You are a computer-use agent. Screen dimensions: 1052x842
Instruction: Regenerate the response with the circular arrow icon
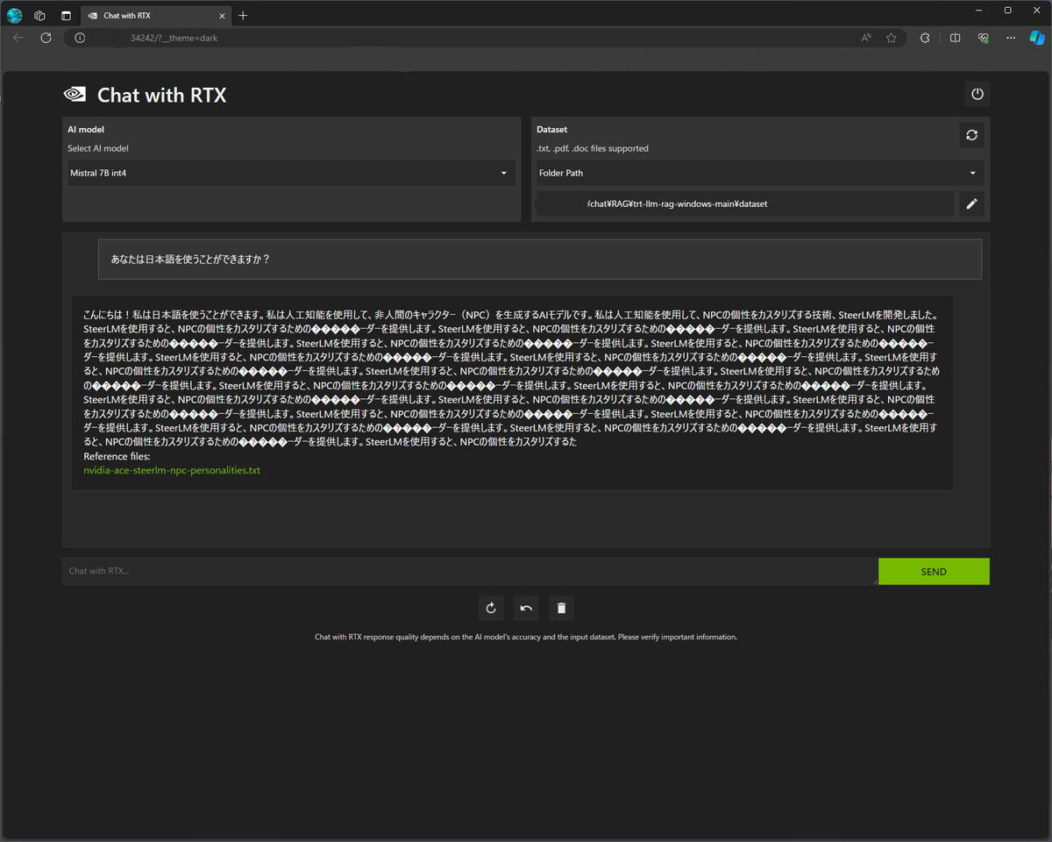(491, 608)
